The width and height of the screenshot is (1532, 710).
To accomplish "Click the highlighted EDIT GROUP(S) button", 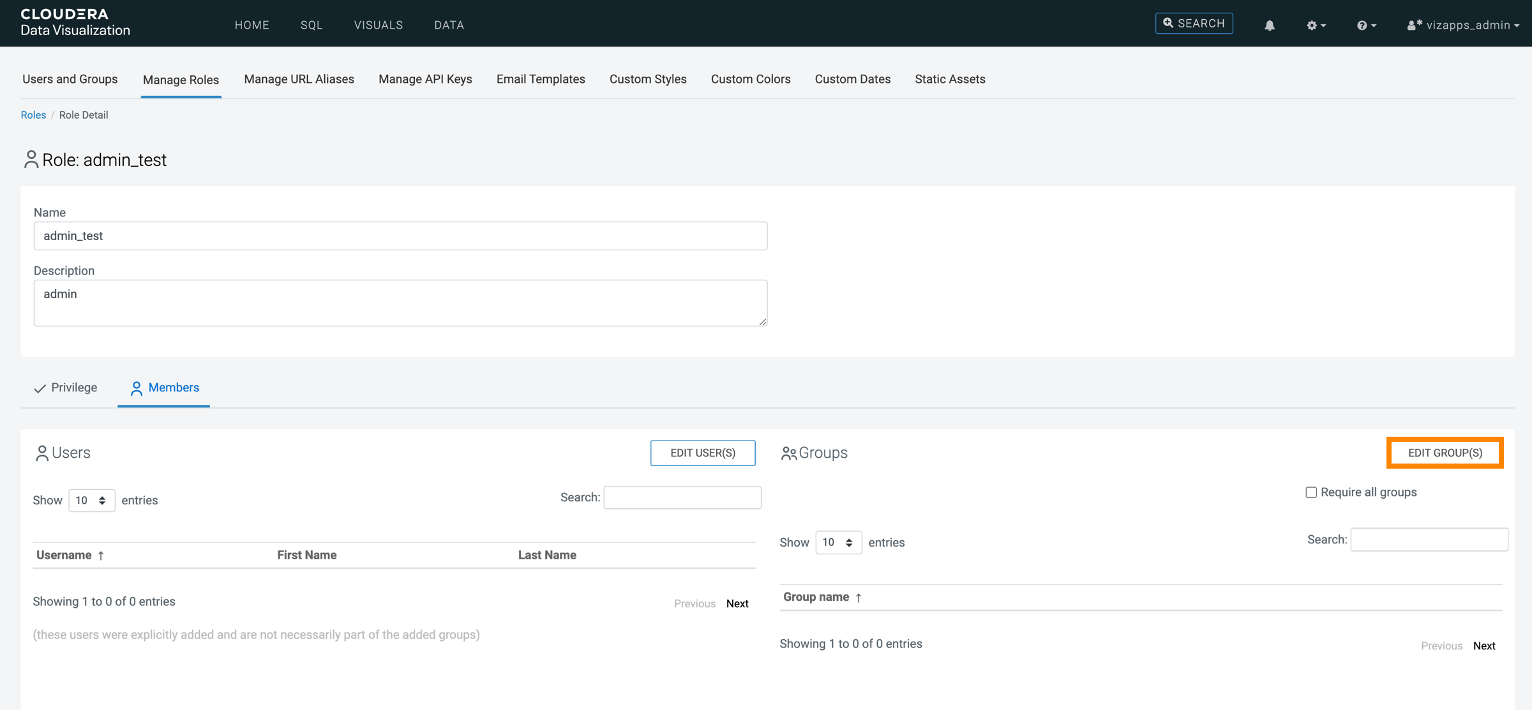I will click(x=1445, y=452).
